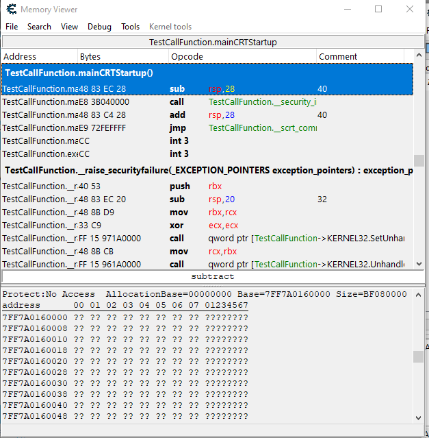Select the highlighted sub rsp,28 instruction row
Image resolution: width=429 pixels, height=438 pixels.
click(x=207, y=89)
